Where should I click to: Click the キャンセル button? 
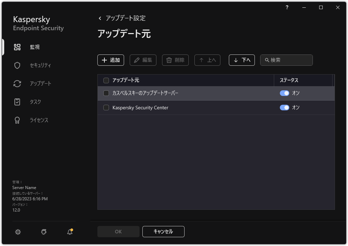[x=163, y=231]
